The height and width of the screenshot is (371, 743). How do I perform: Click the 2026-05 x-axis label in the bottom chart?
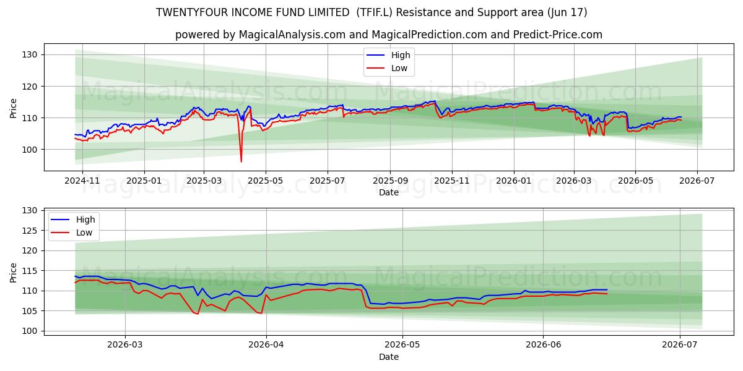(x=402, y=346)
